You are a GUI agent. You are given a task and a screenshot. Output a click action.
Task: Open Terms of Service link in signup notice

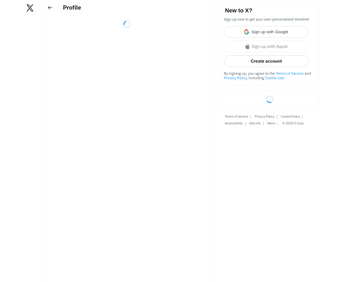289,73
